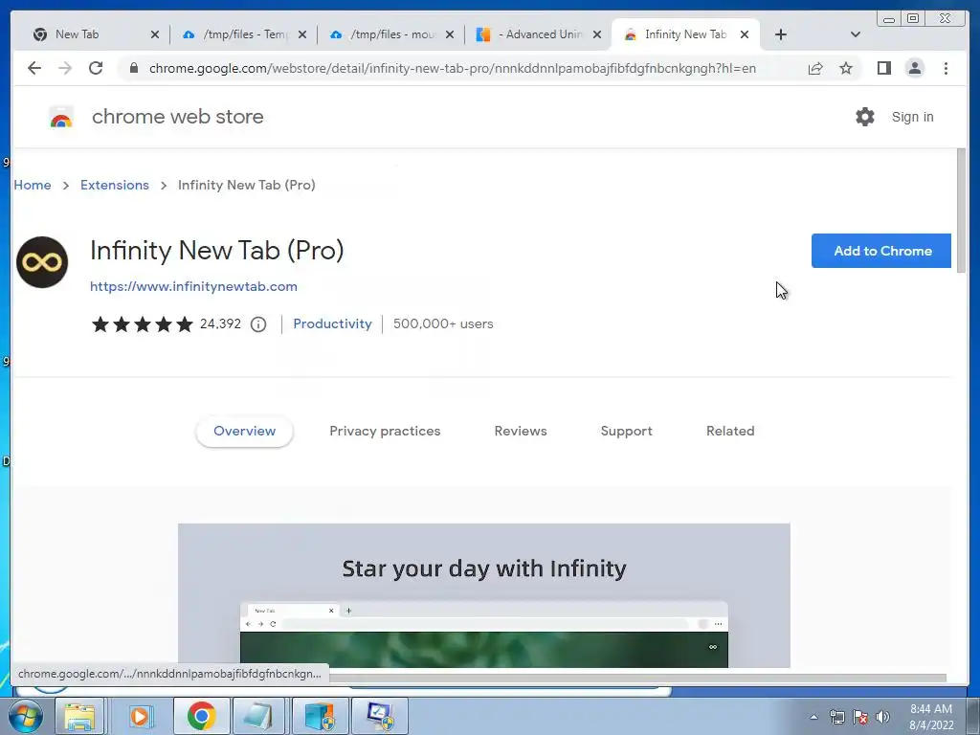Click the Action Center flag icon
This screenshot has height=735, width=980.
click(860, 717)
